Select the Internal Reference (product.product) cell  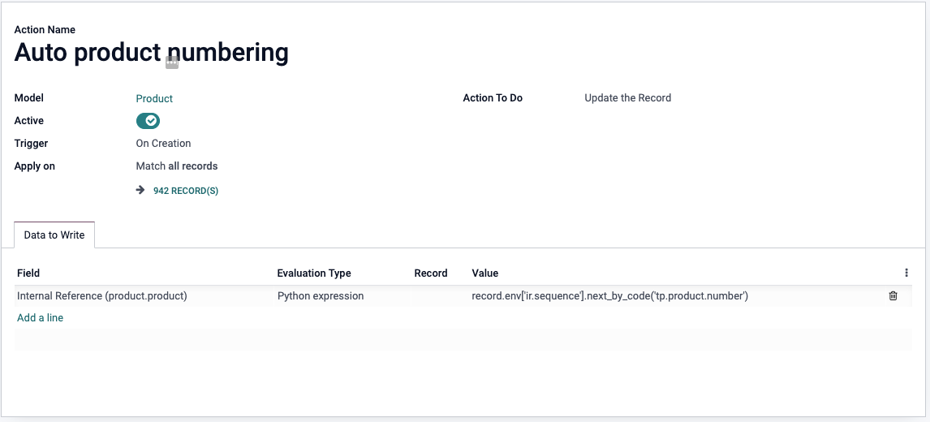(144, 295)
